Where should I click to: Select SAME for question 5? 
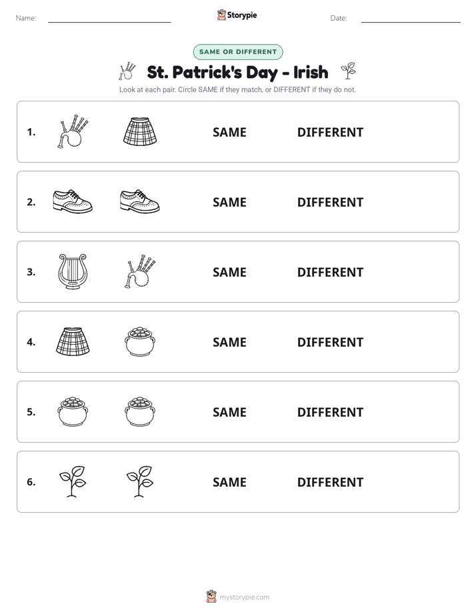point(229,412)
